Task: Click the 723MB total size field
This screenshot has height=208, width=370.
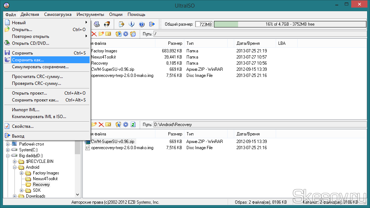Action: pyautogui.click(x=204, y=24)
